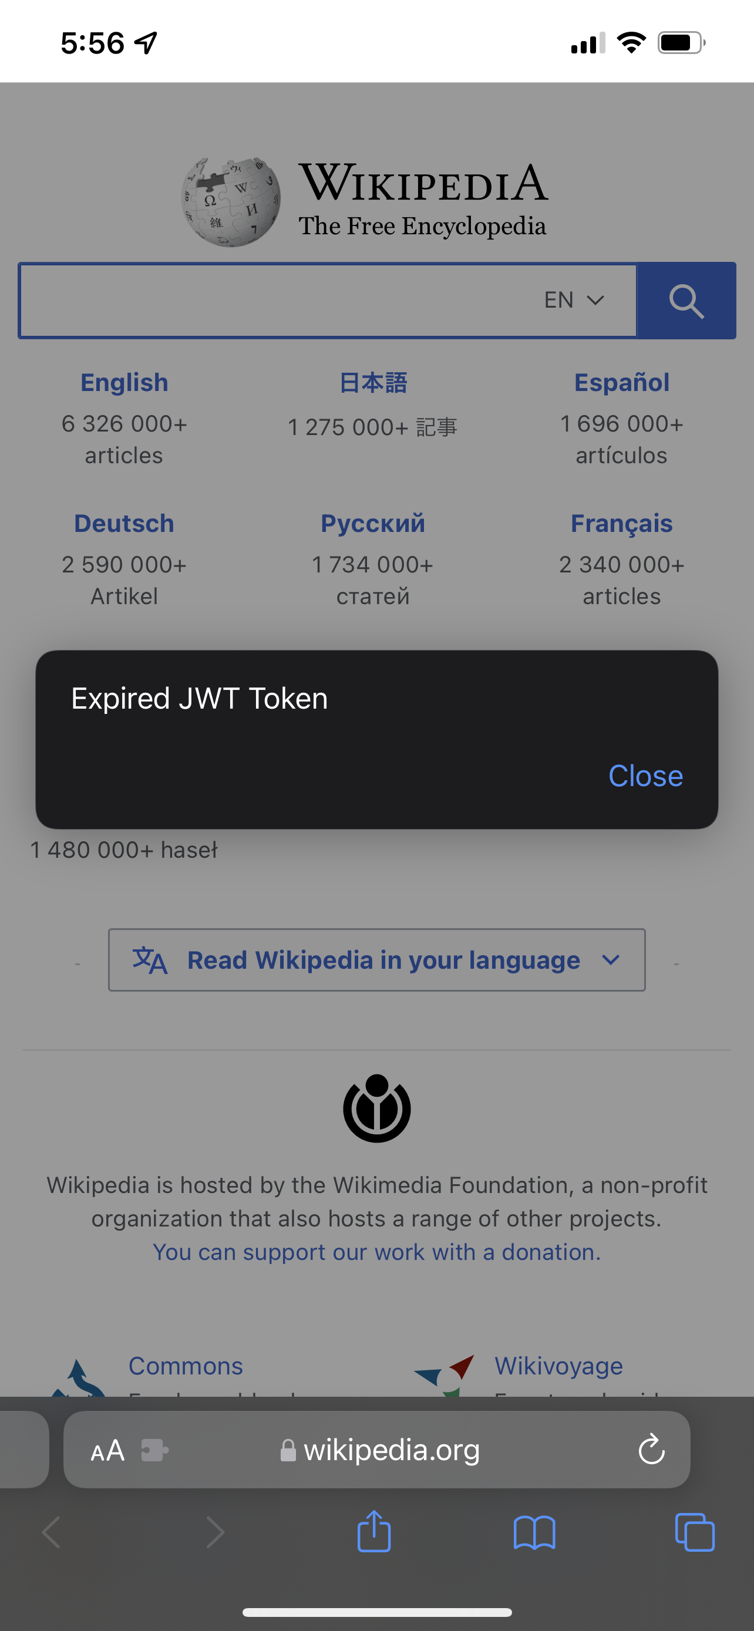Open the Safari tabs overview icon

pyautogui.click(x=695, y=1532)
